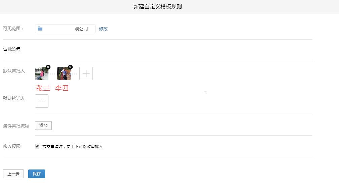The width and height of the screenshot is (339, 193).
Task: Click the 条件审批流程 label
Action: (x=16, y=126)
